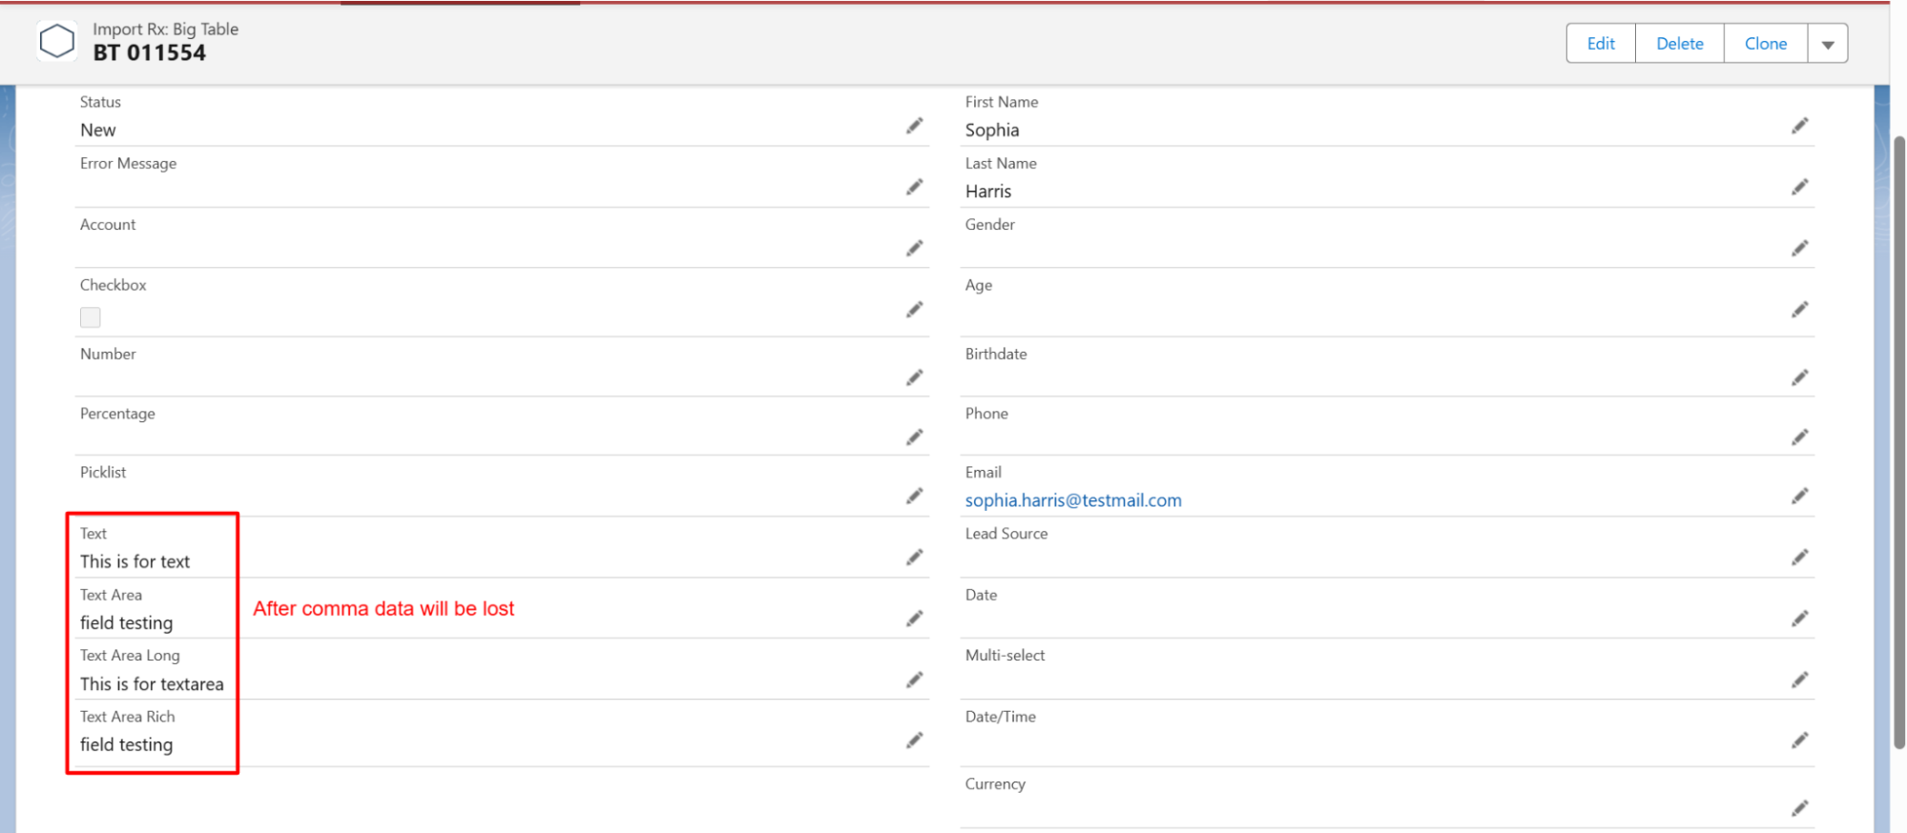Click the pencil icon beside Status field
Screen dimensions: 1907x833
click(x=914, y=126)
